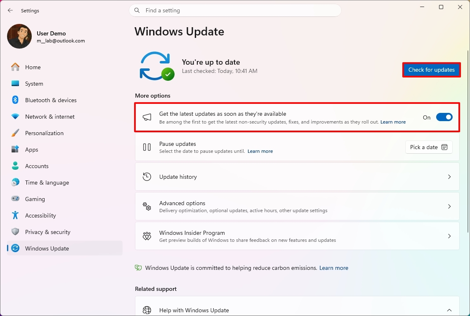The width and height of the screenshot is (470, 316).
Task: Select Time & language category
Action: (x=65, y=182)
